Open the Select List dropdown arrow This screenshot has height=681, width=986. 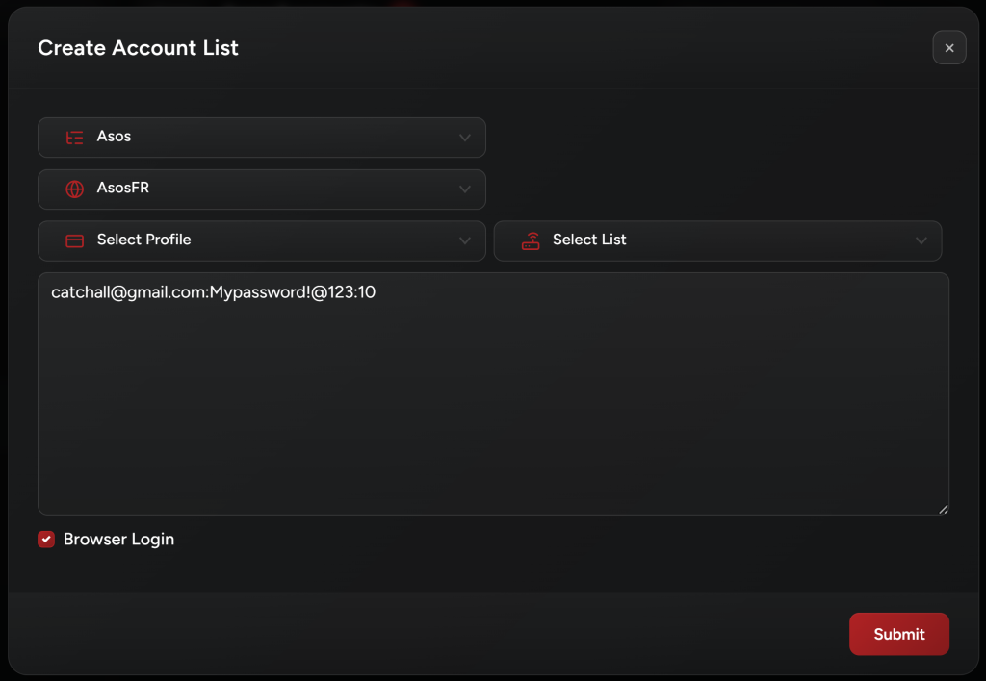(921, 240)
